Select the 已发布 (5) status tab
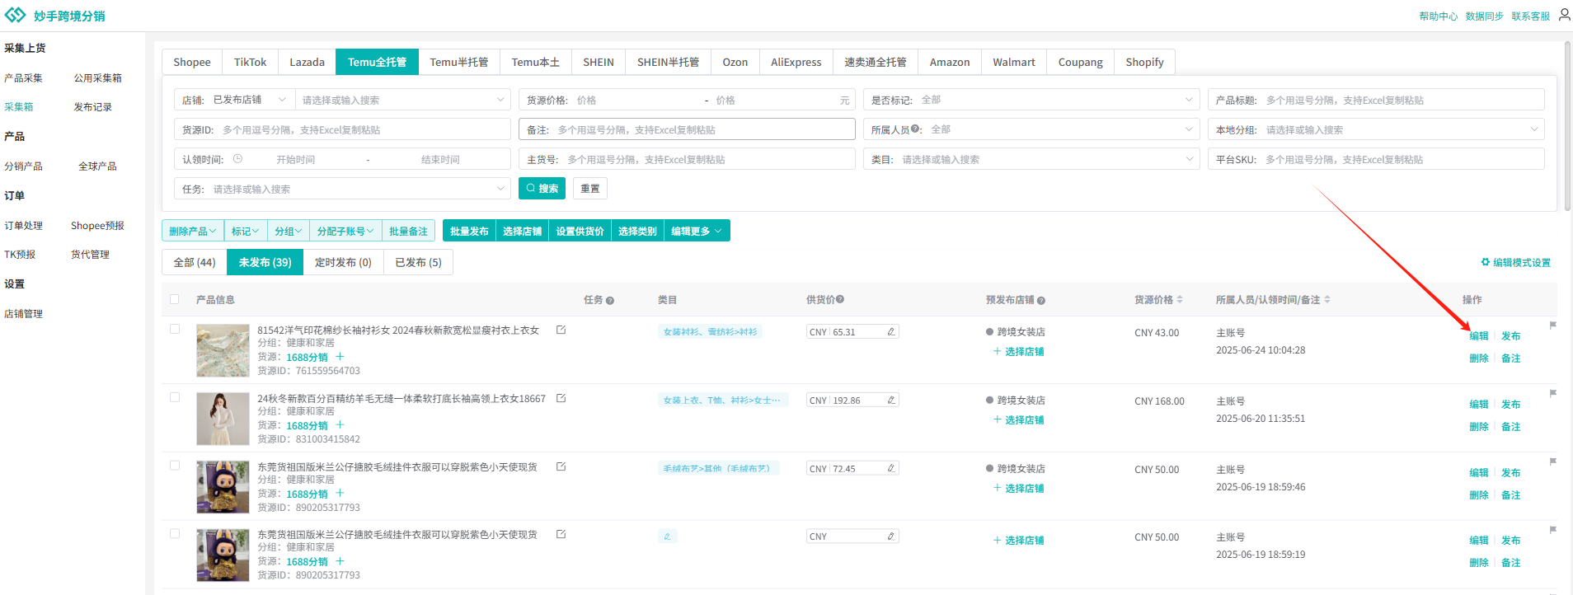Screen dimensions: 1573x595 tap(418, 262)
